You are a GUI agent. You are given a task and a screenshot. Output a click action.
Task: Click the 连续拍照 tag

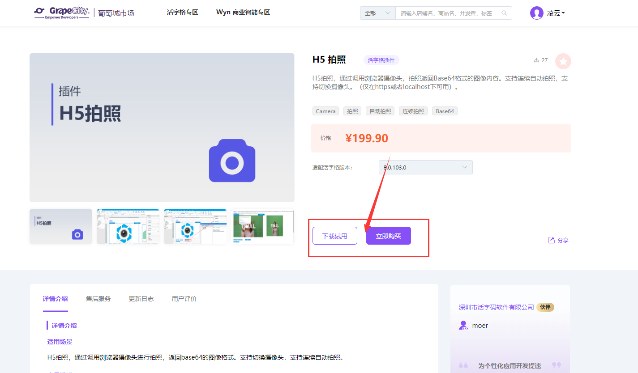413,111
